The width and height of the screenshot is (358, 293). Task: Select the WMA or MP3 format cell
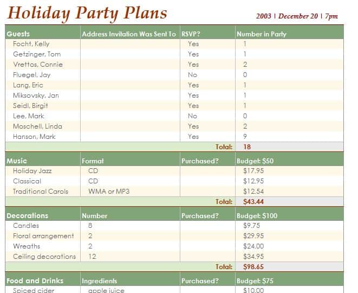click(130, 192)
